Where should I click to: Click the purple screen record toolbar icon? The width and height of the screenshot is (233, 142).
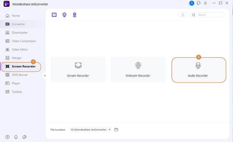tap(54, 15)
